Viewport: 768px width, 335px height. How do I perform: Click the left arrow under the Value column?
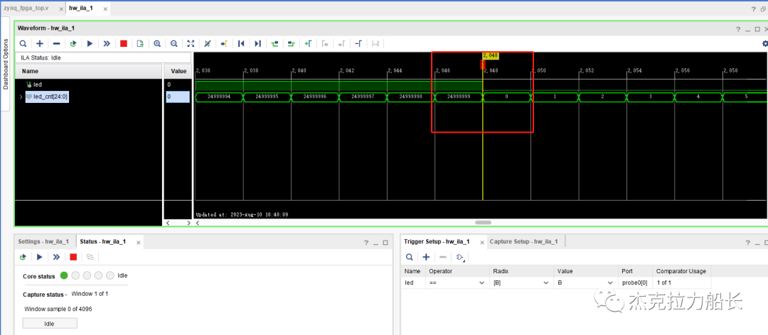click(169, 223)
